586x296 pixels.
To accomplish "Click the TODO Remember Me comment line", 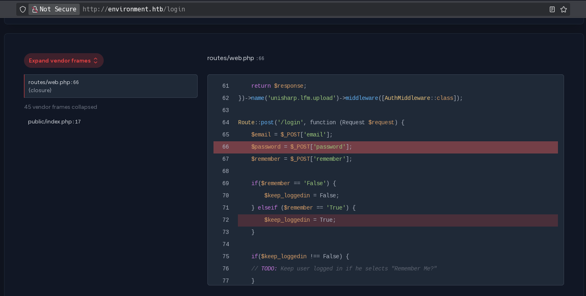I will (x=344, y=269).
